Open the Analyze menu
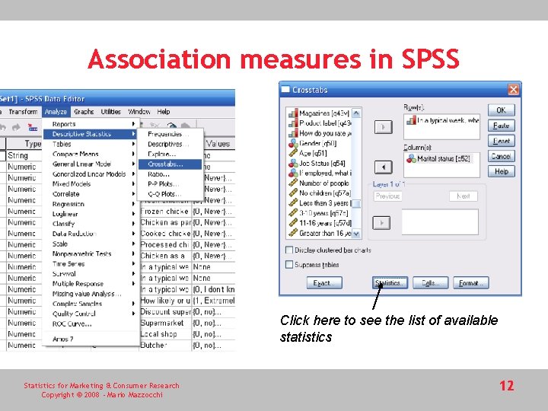The width and height of the screenshot is (548, 411). [x=56, y=112]
